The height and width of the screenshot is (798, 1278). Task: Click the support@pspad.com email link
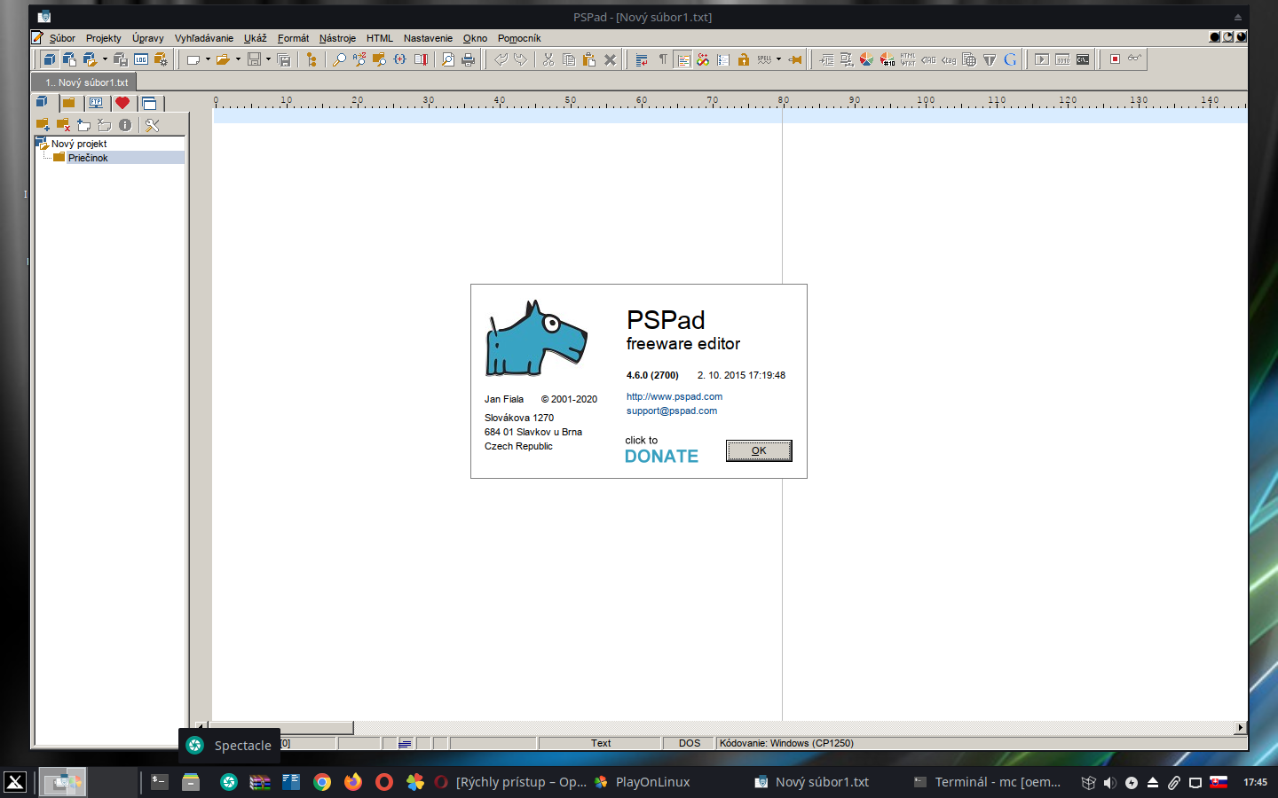point(672,411)
